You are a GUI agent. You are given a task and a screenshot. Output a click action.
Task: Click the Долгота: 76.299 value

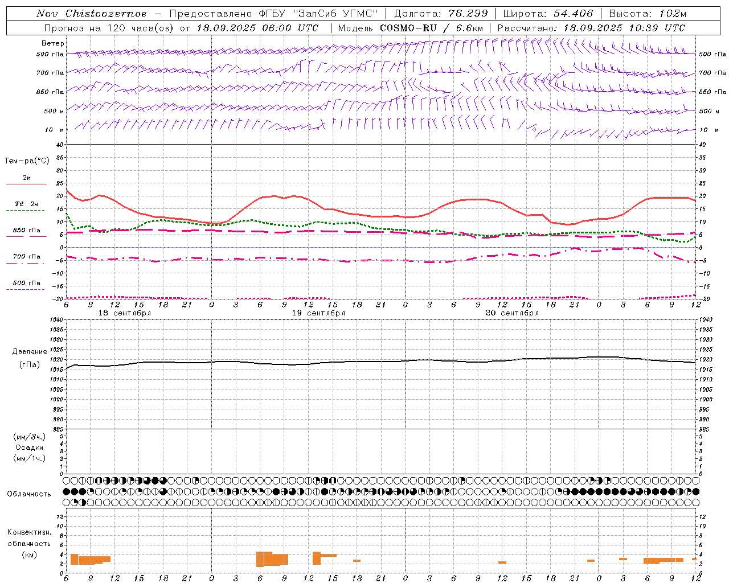point(441,14)
